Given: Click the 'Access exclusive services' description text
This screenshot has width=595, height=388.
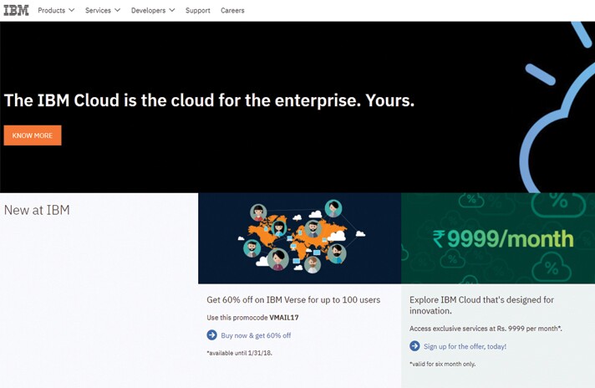Looking at the screenshot, I should pos(486,329).
